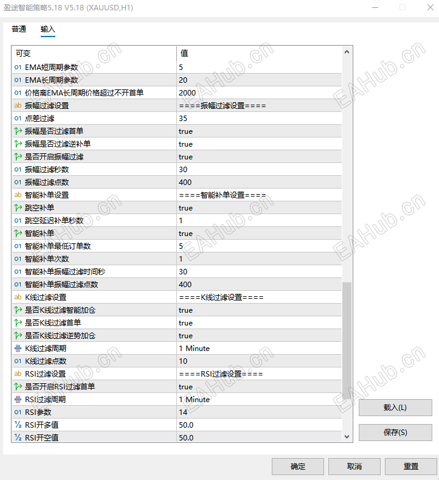Confirm with the 确定 button

pyautogui.click(x=298, y=466)
